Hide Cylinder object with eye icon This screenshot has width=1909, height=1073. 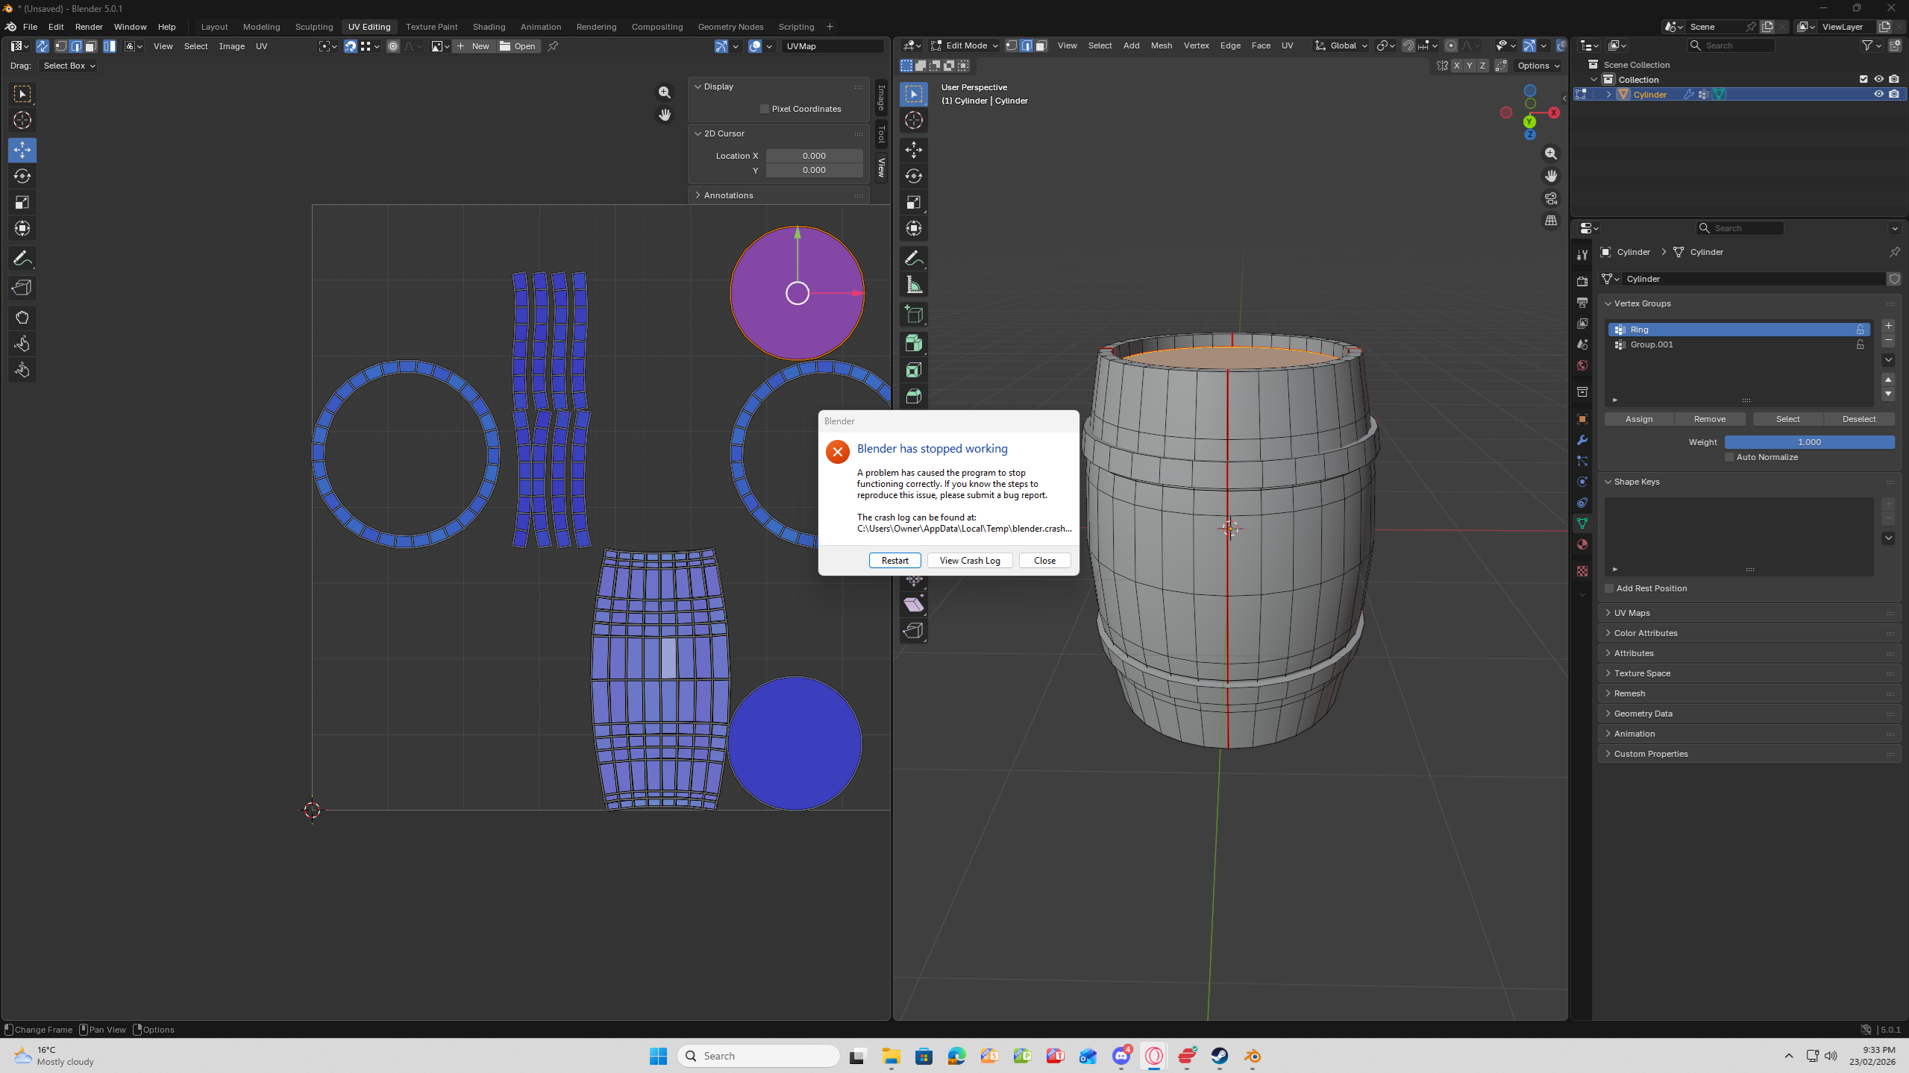pyautogui.click(x=1878, y=95)
